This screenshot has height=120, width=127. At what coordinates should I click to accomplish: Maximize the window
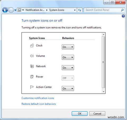point(112,2)
